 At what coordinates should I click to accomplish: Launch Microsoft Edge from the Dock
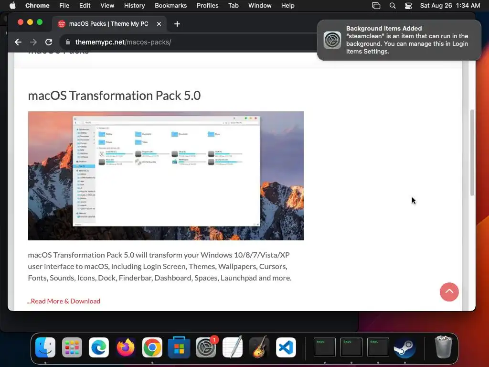(x=99, y=347)
